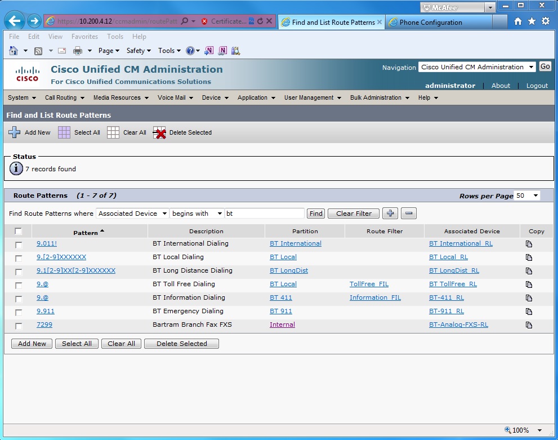Open the BT International_RL device link

point(461,243)
